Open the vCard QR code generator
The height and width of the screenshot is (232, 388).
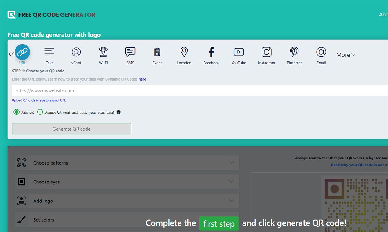click(76, 54)
